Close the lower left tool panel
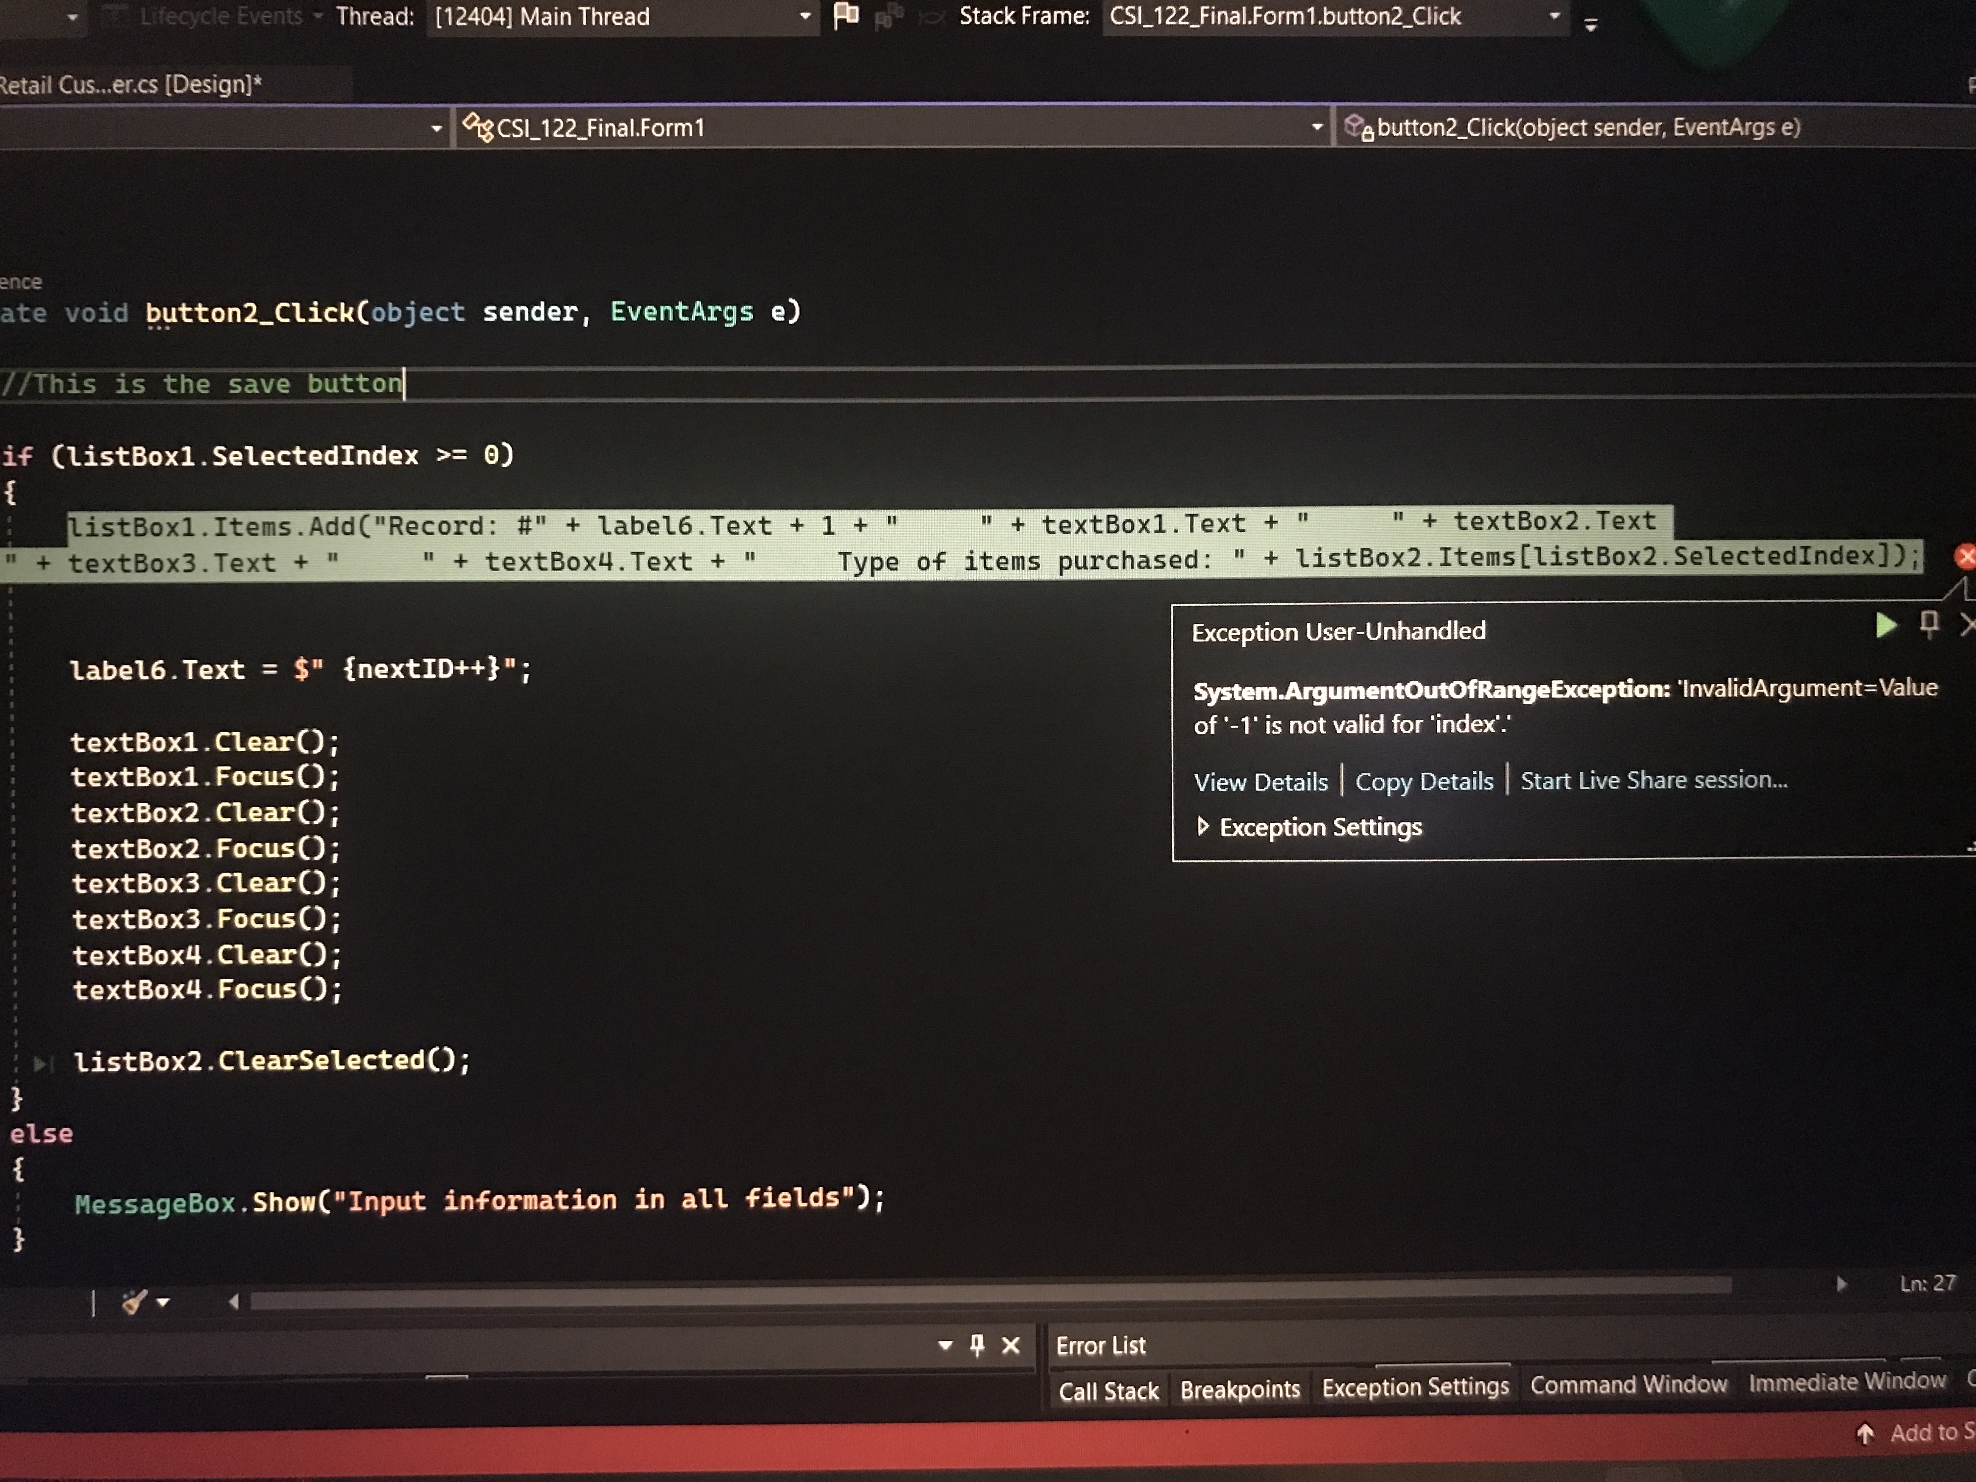Viewport: 1976px width, 1482px height. pos(1011,1344)
